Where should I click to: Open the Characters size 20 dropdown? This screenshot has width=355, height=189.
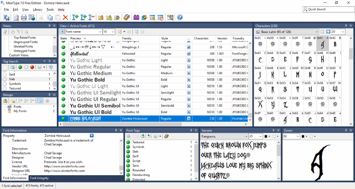[x=343, y=32]
